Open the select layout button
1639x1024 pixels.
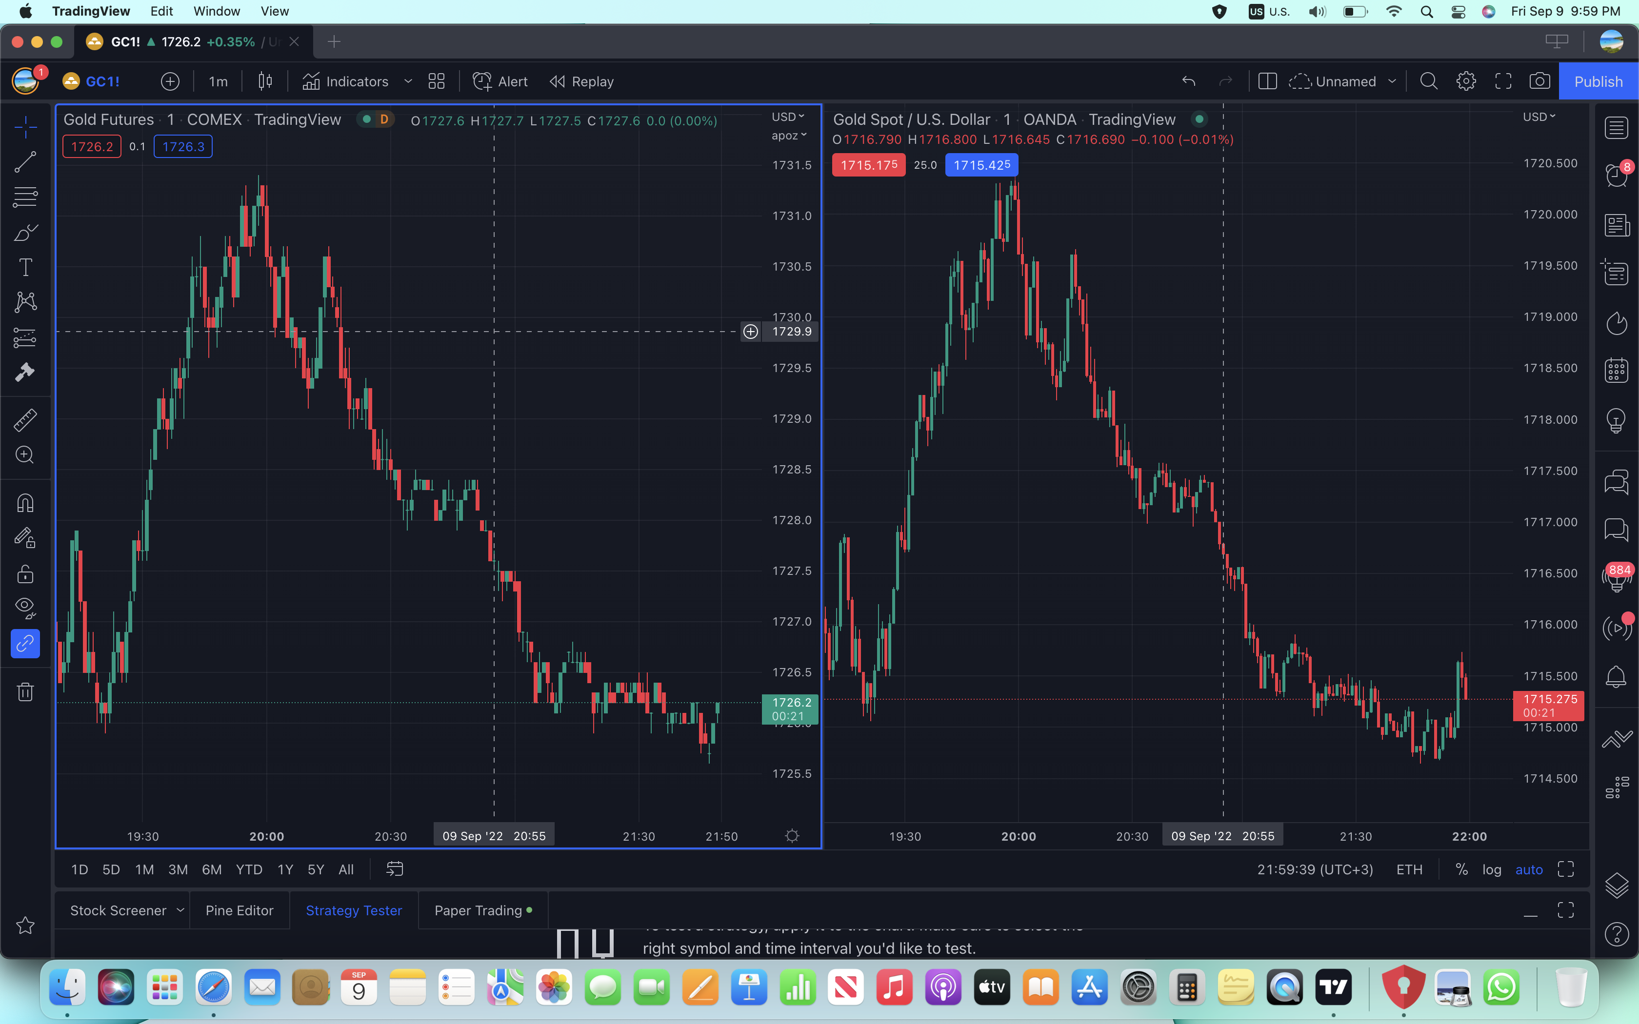1267,81
